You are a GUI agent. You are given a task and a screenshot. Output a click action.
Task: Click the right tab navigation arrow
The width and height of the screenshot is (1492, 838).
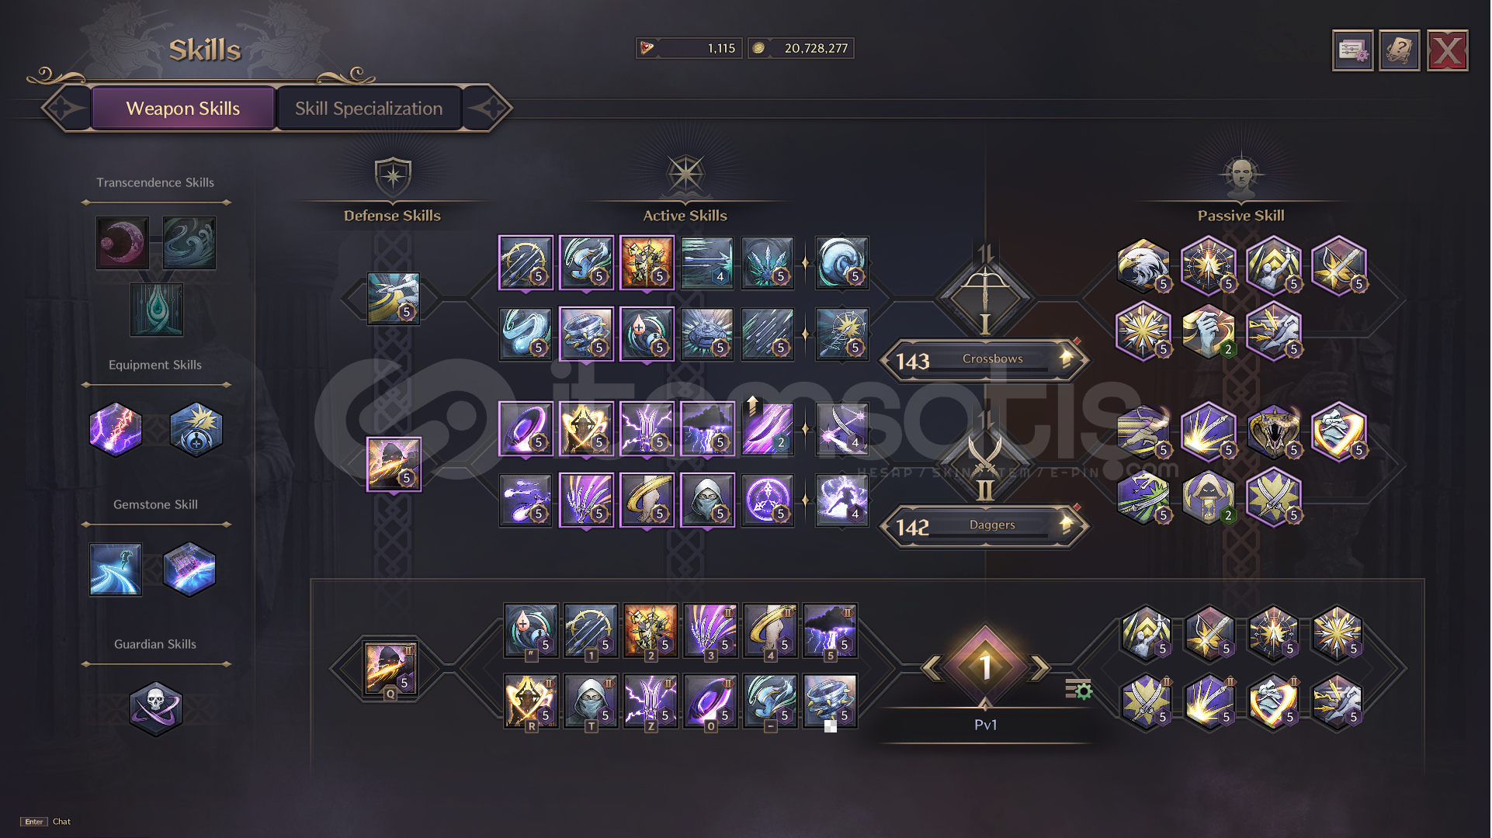[x=488, y=109]
